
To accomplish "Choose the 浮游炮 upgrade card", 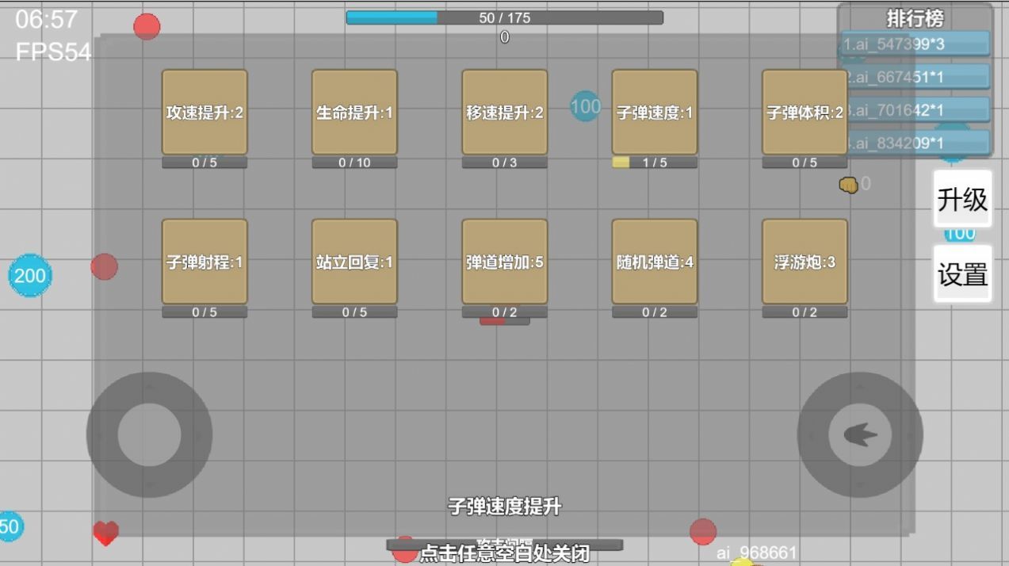I will pyautogui.click(x=805, y=262).
